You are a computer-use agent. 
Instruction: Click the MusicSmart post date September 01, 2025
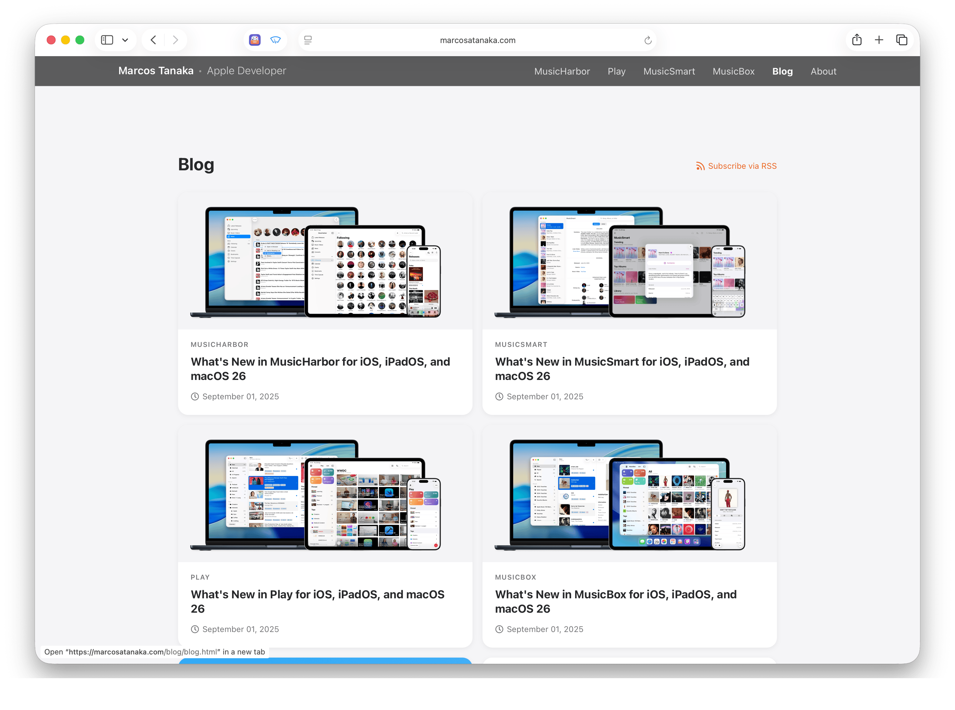pyautogui.click(x=545, y=397)
